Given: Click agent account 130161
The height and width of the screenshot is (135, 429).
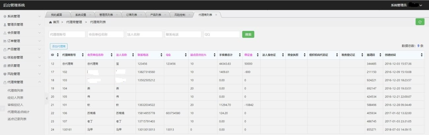Looking at the screenshot, I should click(x=67, y=129).
